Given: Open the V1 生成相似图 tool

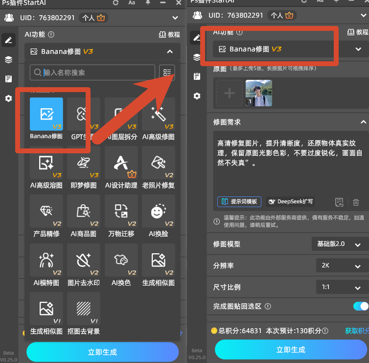Looking at the screenshot, I should tap(46, 309).
